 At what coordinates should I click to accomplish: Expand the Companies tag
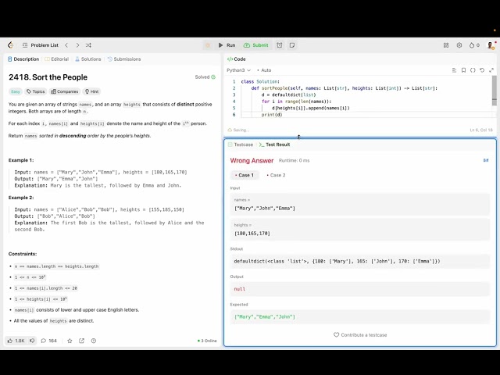[65, 91]
